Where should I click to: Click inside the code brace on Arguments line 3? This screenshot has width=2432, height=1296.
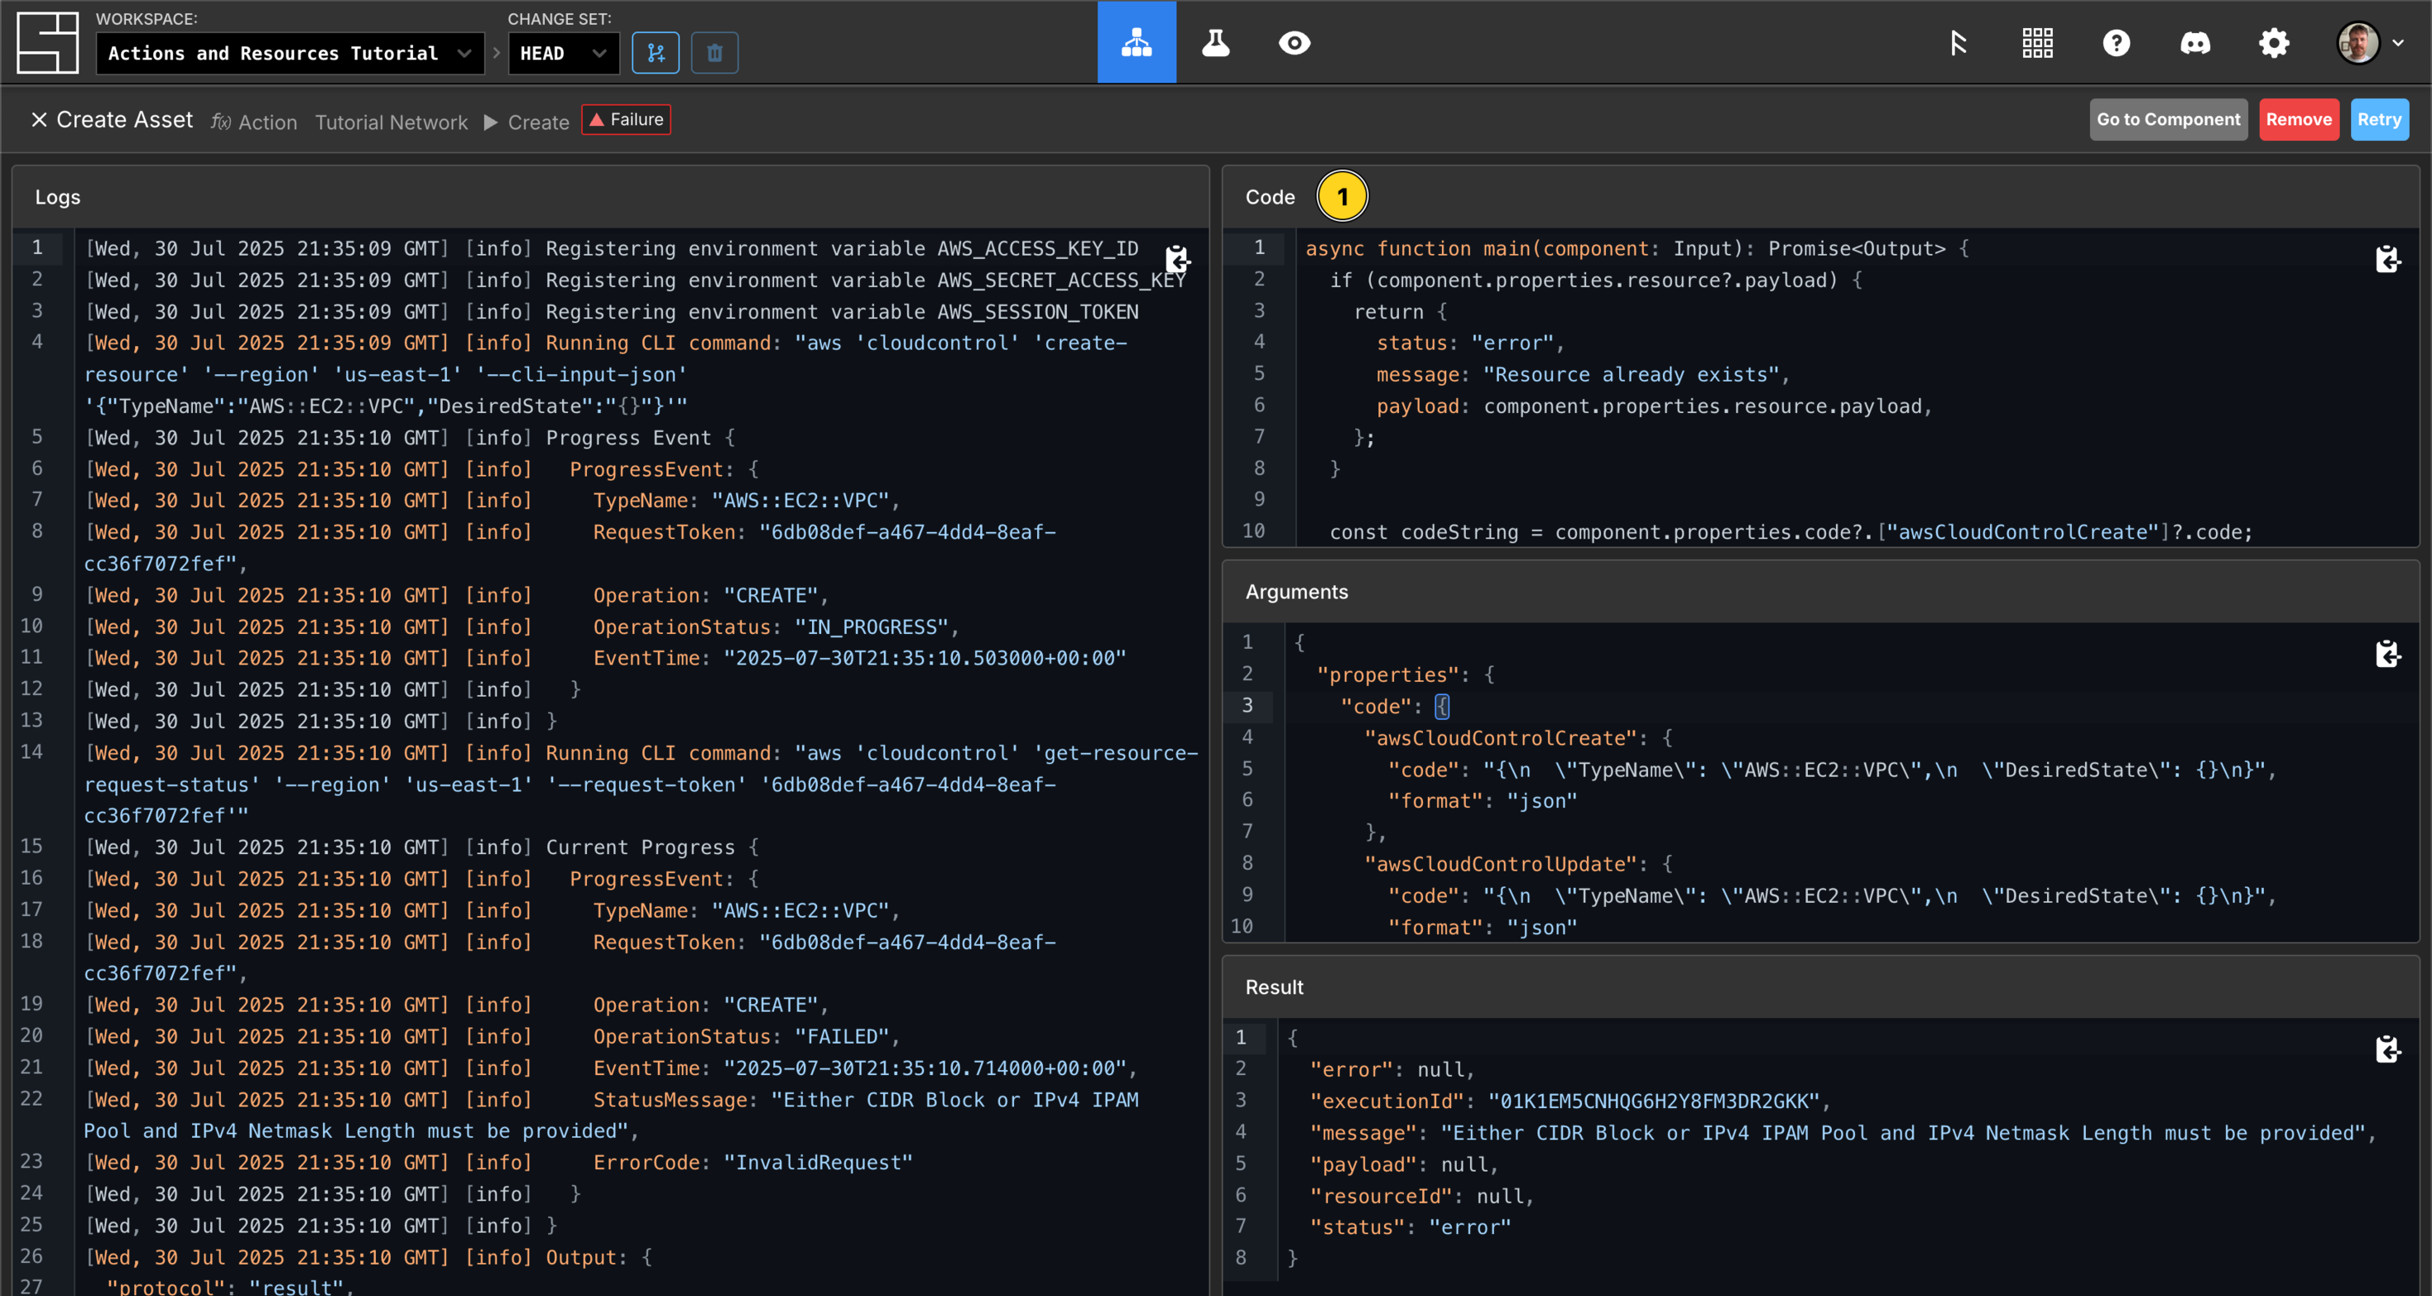(1442, 706)
